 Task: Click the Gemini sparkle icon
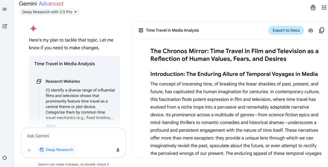tap(33, 29)
